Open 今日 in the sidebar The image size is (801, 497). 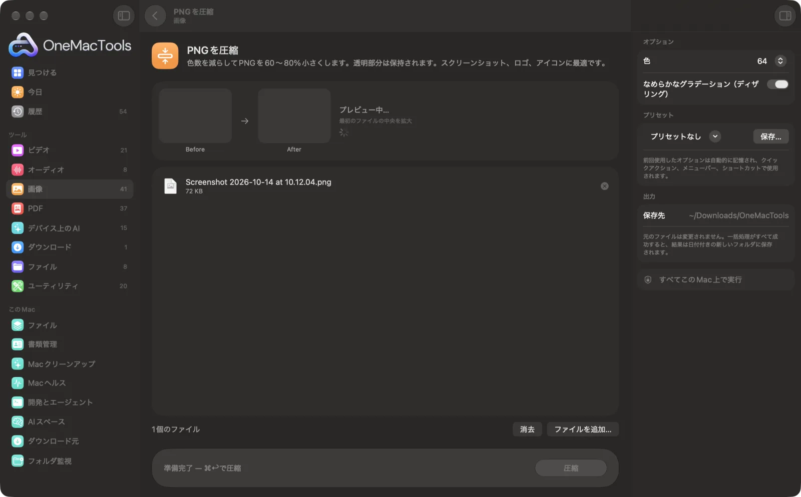[x=70, y=92]
